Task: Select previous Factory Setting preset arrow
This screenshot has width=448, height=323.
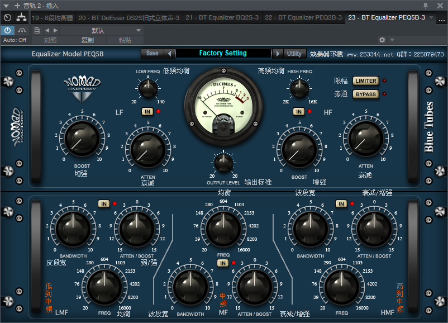Action: tap(169, 54)
